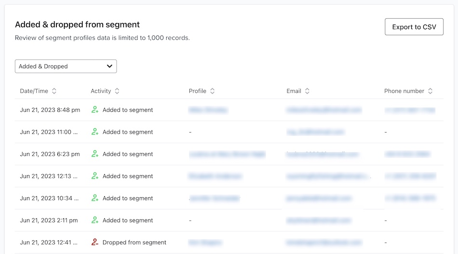Click the Export to CSV button

pos(414,27)
